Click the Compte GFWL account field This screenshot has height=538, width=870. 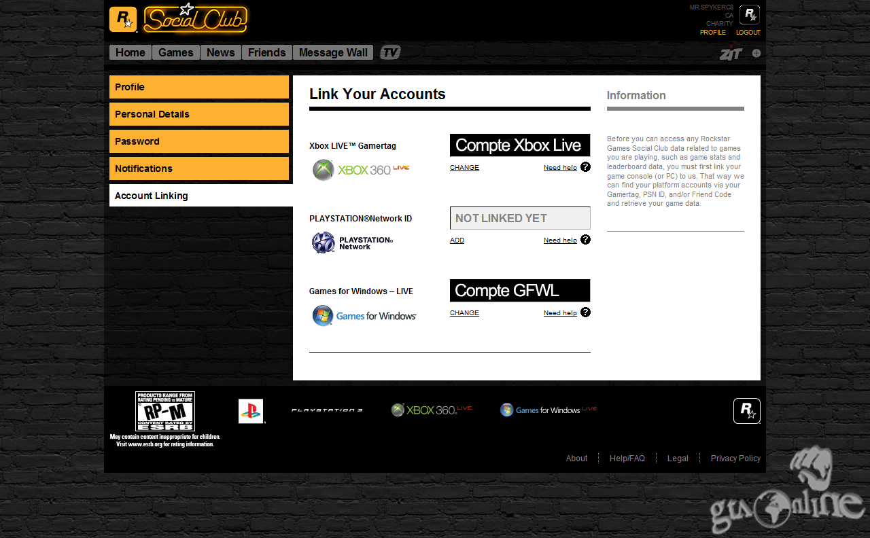520,291
